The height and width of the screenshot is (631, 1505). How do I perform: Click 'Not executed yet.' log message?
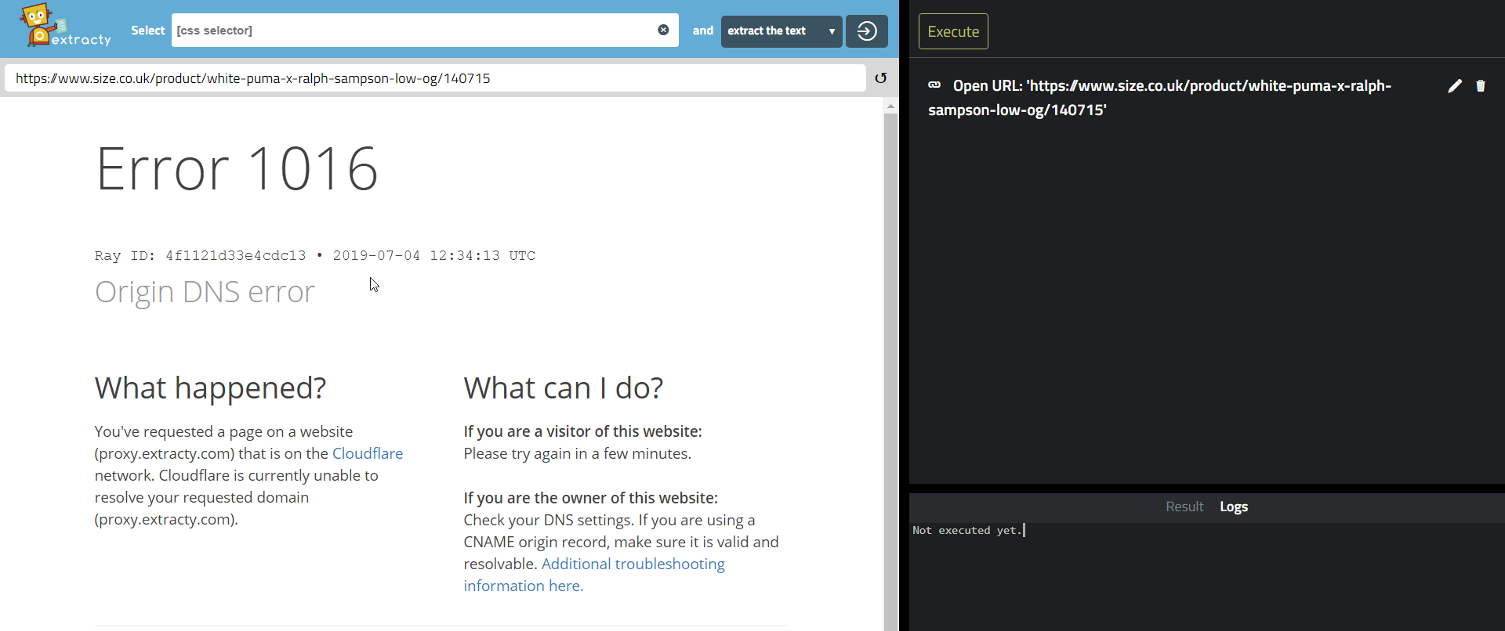pos(967,530)
